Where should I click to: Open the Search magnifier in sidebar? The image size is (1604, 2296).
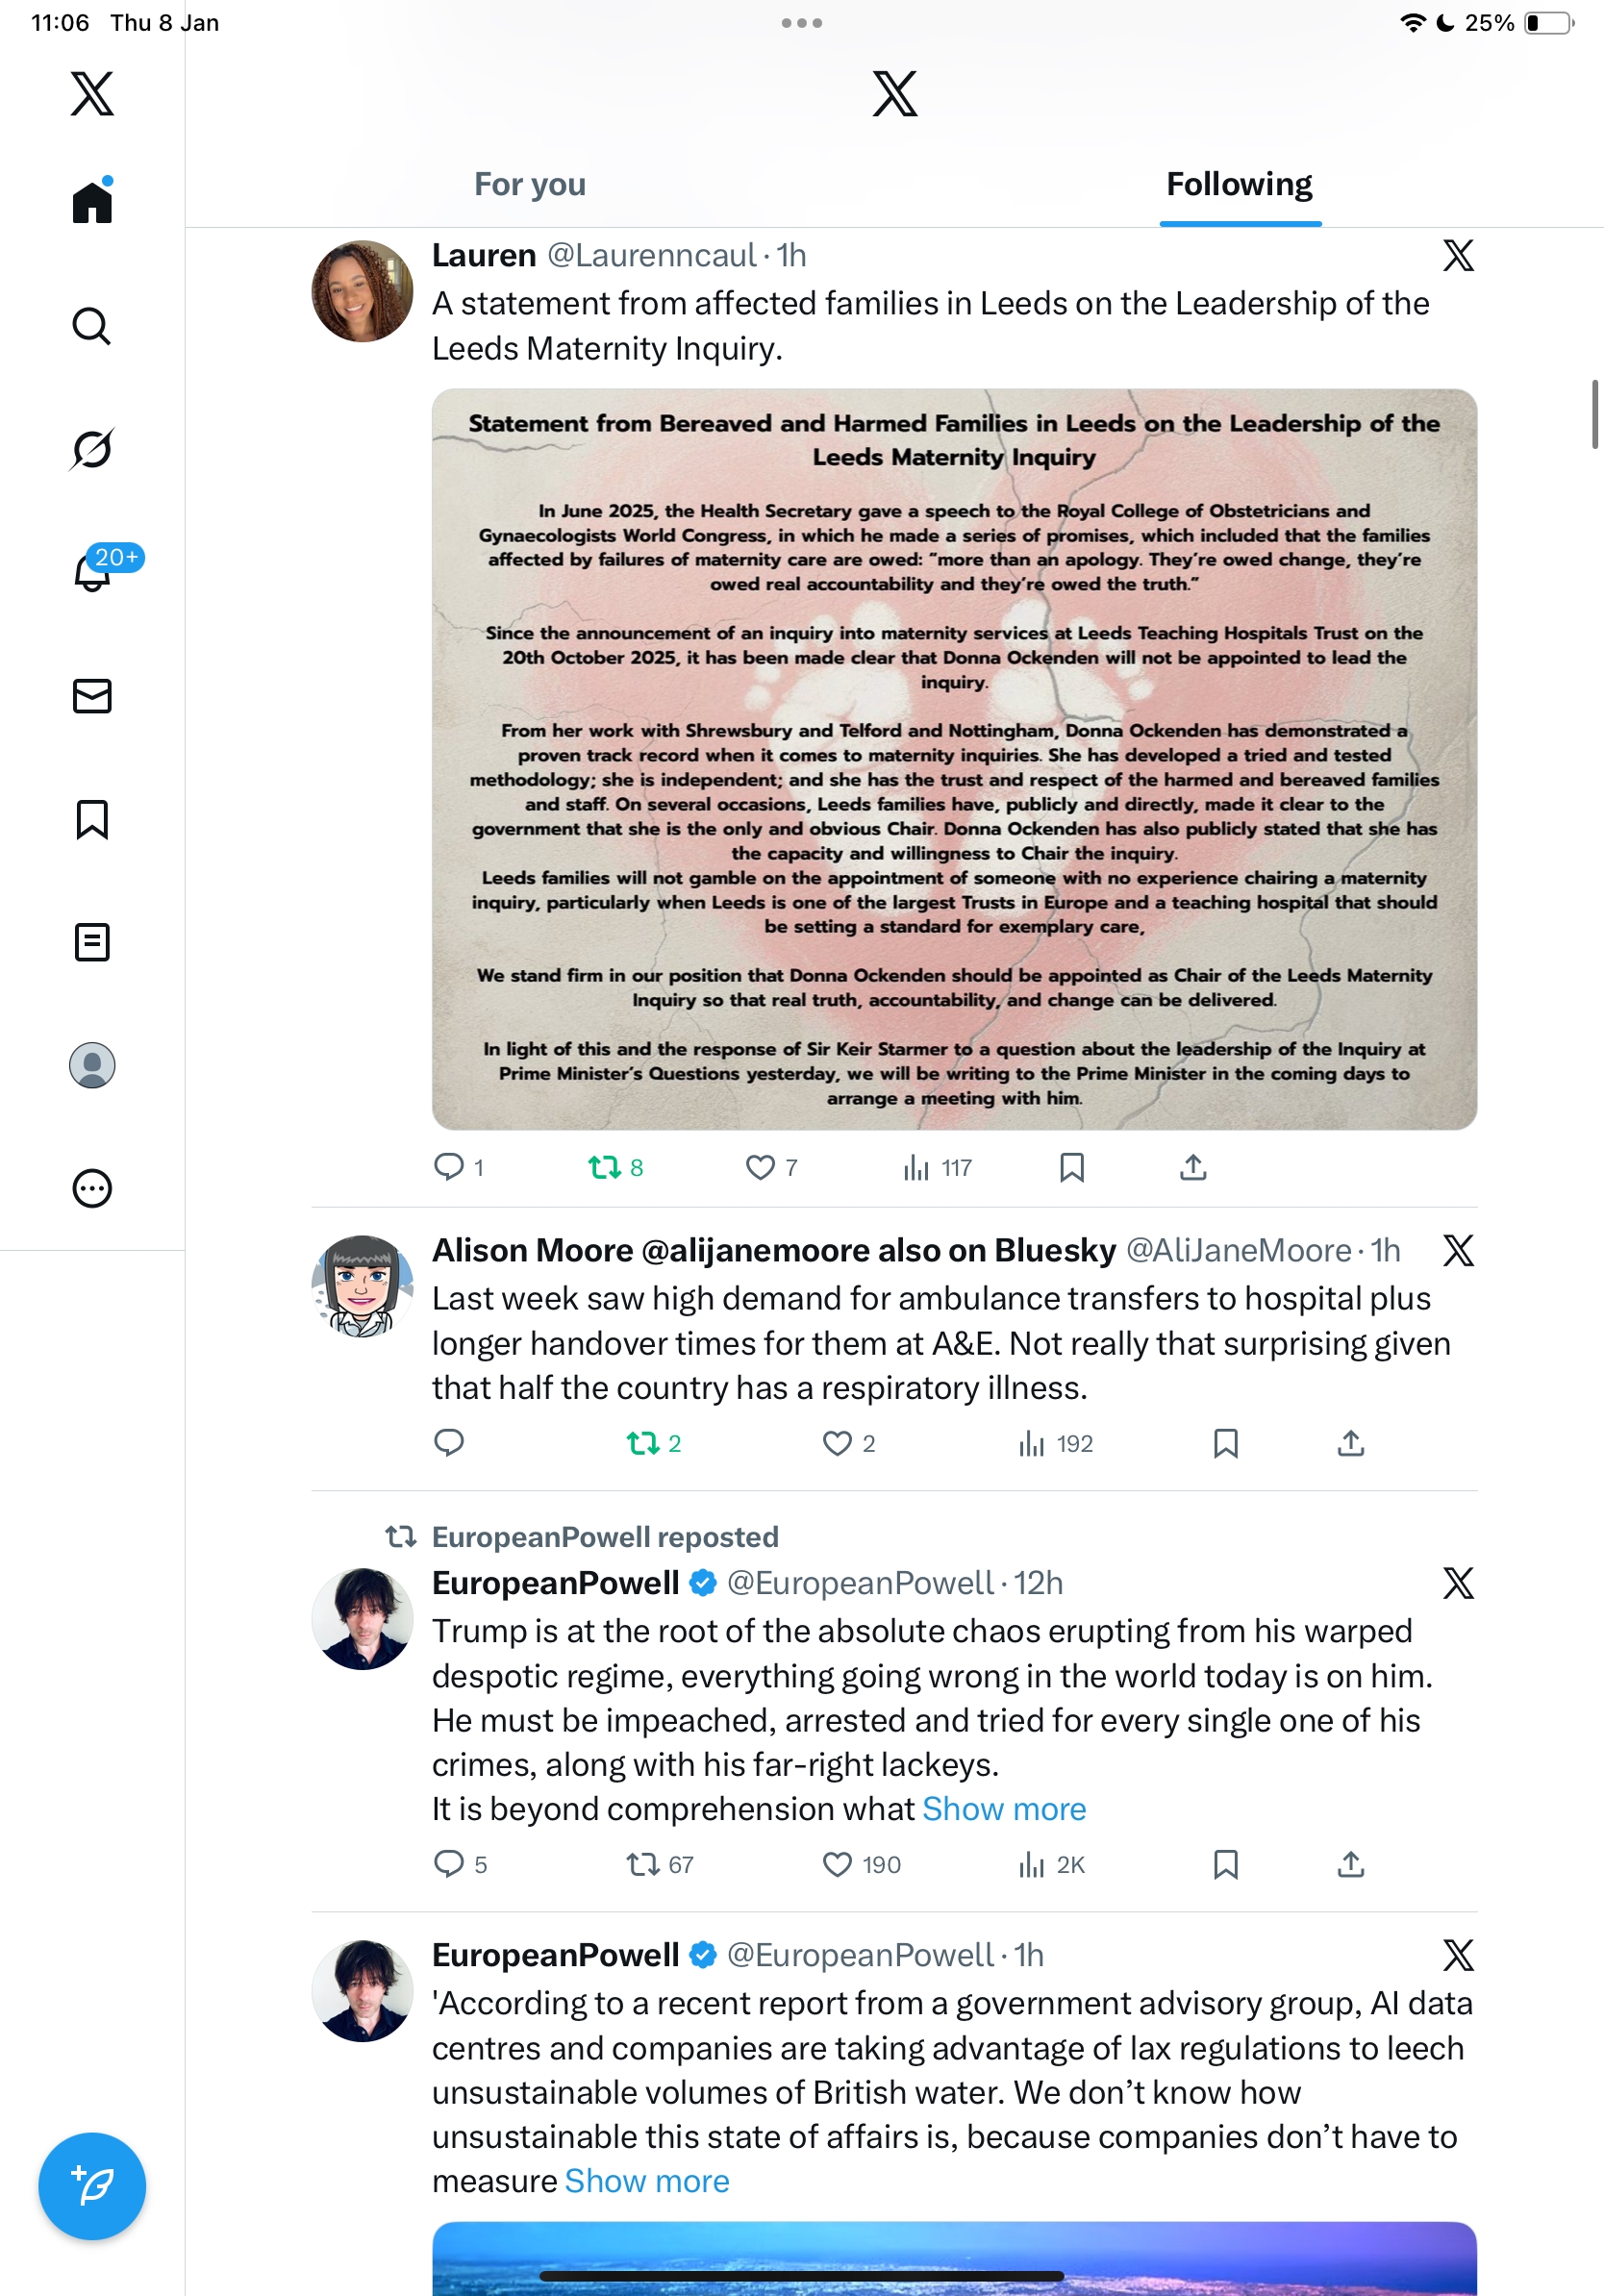tap(92, 326)
